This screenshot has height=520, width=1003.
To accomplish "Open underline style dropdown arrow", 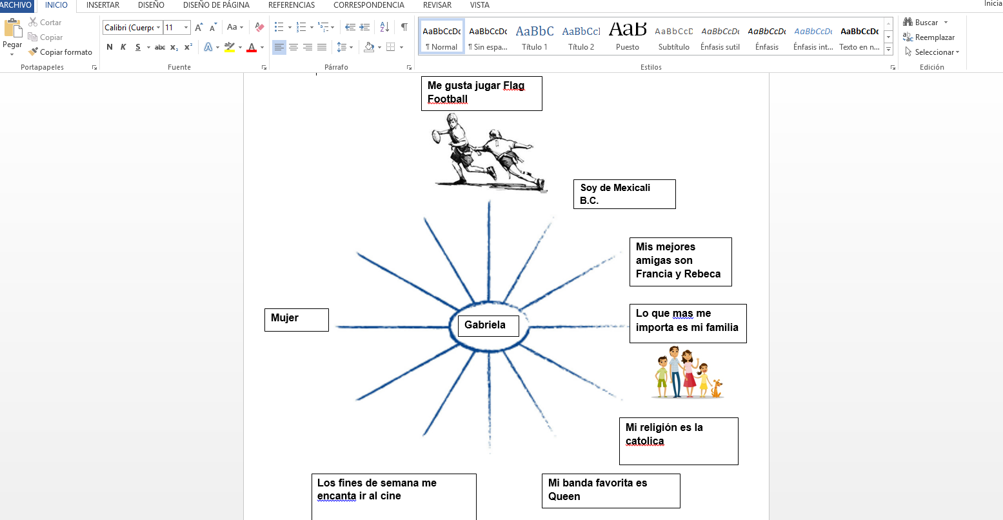I will click(148, 47).
